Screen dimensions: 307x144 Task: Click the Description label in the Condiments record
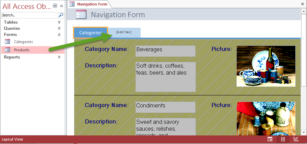(101, 121)
